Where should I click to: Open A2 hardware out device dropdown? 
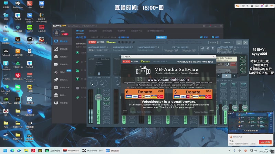tap(208, 49)
